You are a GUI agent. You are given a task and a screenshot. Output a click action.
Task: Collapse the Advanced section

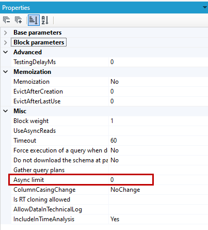[x=6, y=52]
